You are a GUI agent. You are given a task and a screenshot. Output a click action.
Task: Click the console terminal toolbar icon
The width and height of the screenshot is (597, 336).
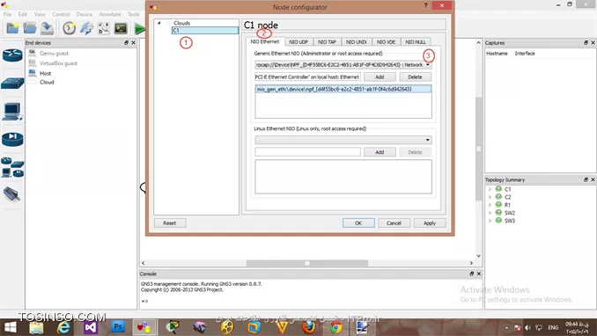click(x=122, y=28)
